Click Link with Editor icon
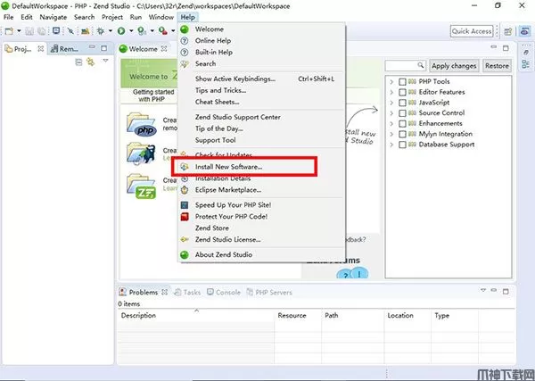The width and height of the screenshot is (535, 381). pos(90,62)
